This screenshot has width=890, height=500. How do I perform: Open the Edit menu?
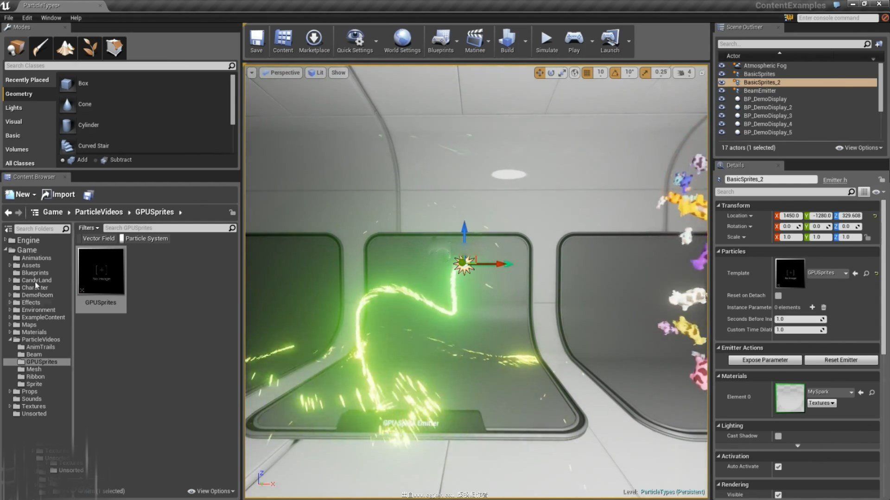tap(27, 18)
